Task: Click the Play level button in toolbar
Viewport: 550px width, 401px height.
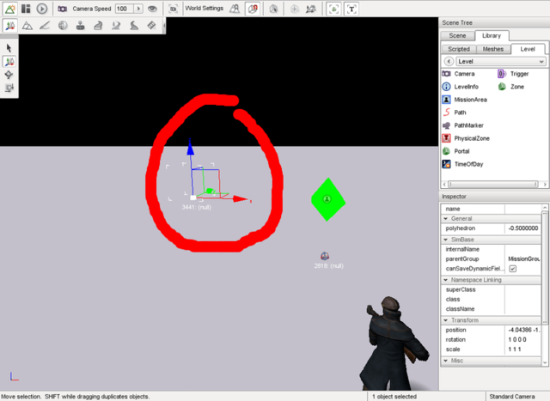Action: point(41,8)
